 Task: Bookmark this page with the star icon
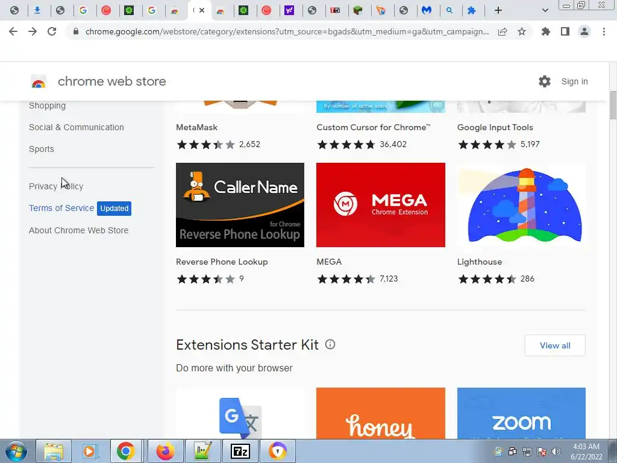click(521, 31)
